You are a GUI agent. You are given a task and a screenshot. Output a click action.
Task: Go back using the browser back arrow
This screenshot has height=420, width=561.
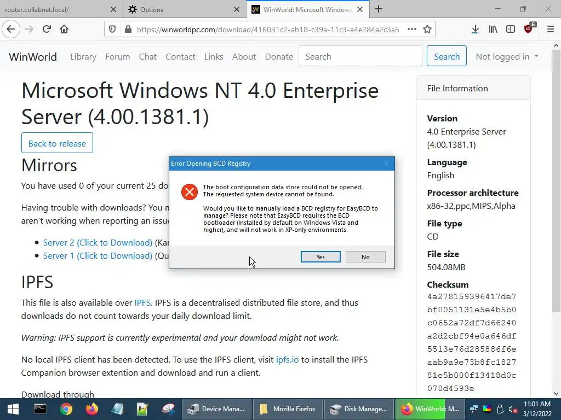coord(11,30)
